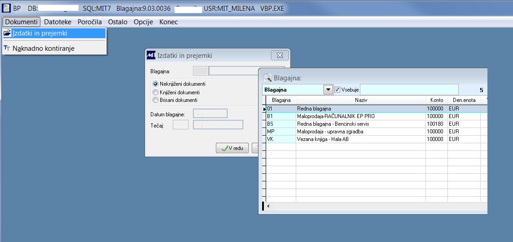Viewport: 513px width, 242px height.
Task: Click the open-folder icon beside Izdatki in prejemki
Action: pos(7,33)
